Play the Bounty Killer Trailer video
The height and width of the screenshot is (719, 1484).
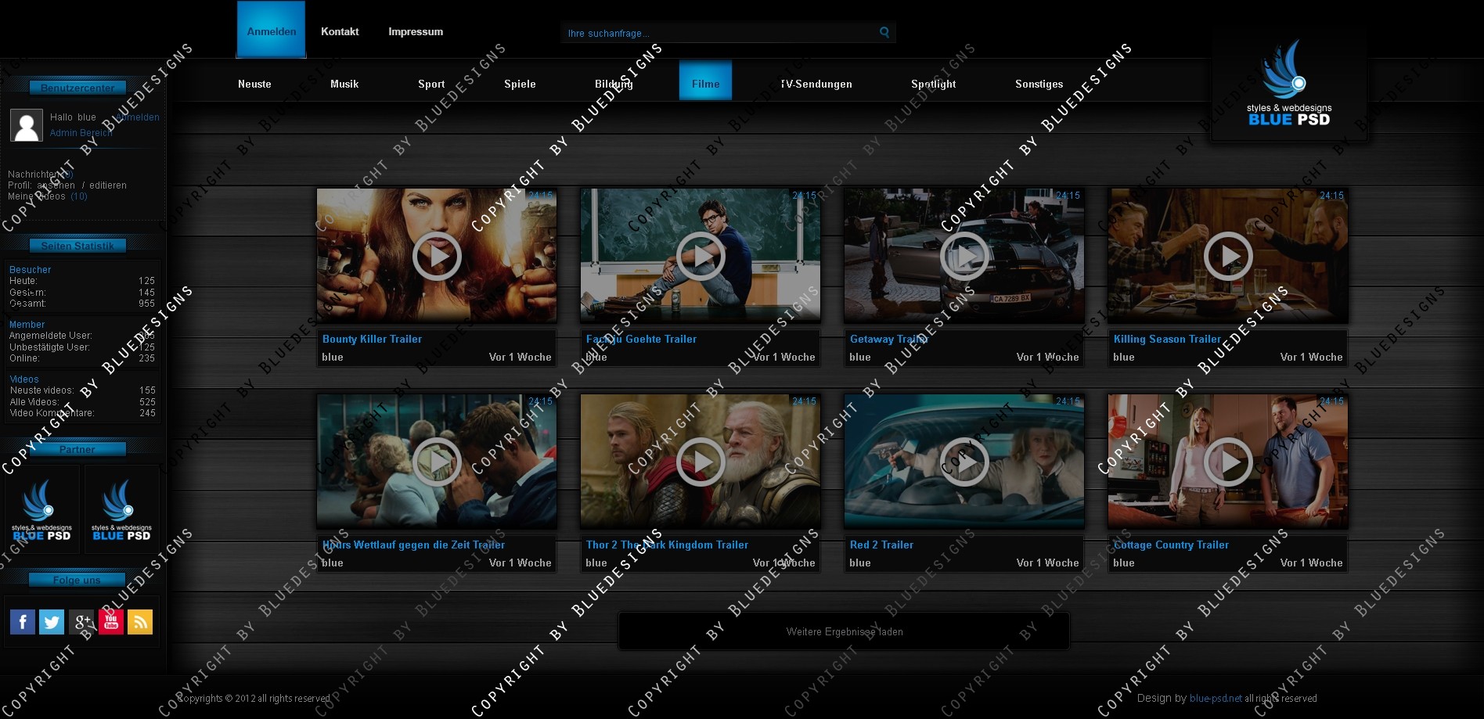click(x=437, y=256)
